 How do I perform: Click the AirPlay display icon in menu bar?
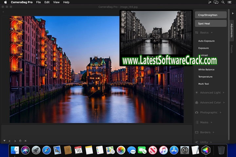(x=216, y=2)
